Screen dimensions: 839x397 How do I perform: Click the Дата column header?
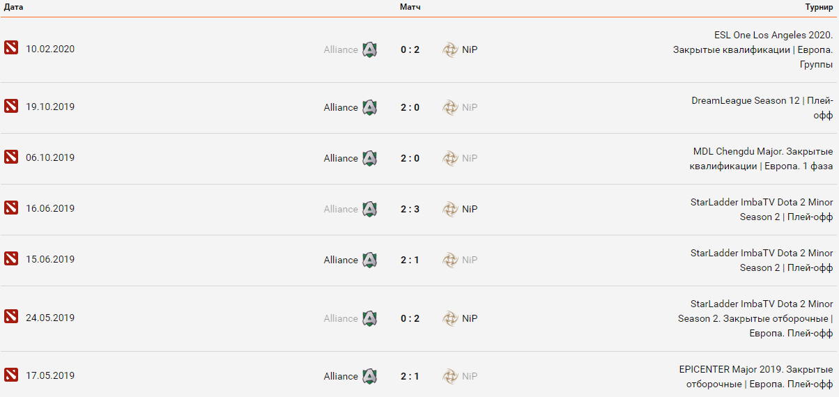coord(14,7)
